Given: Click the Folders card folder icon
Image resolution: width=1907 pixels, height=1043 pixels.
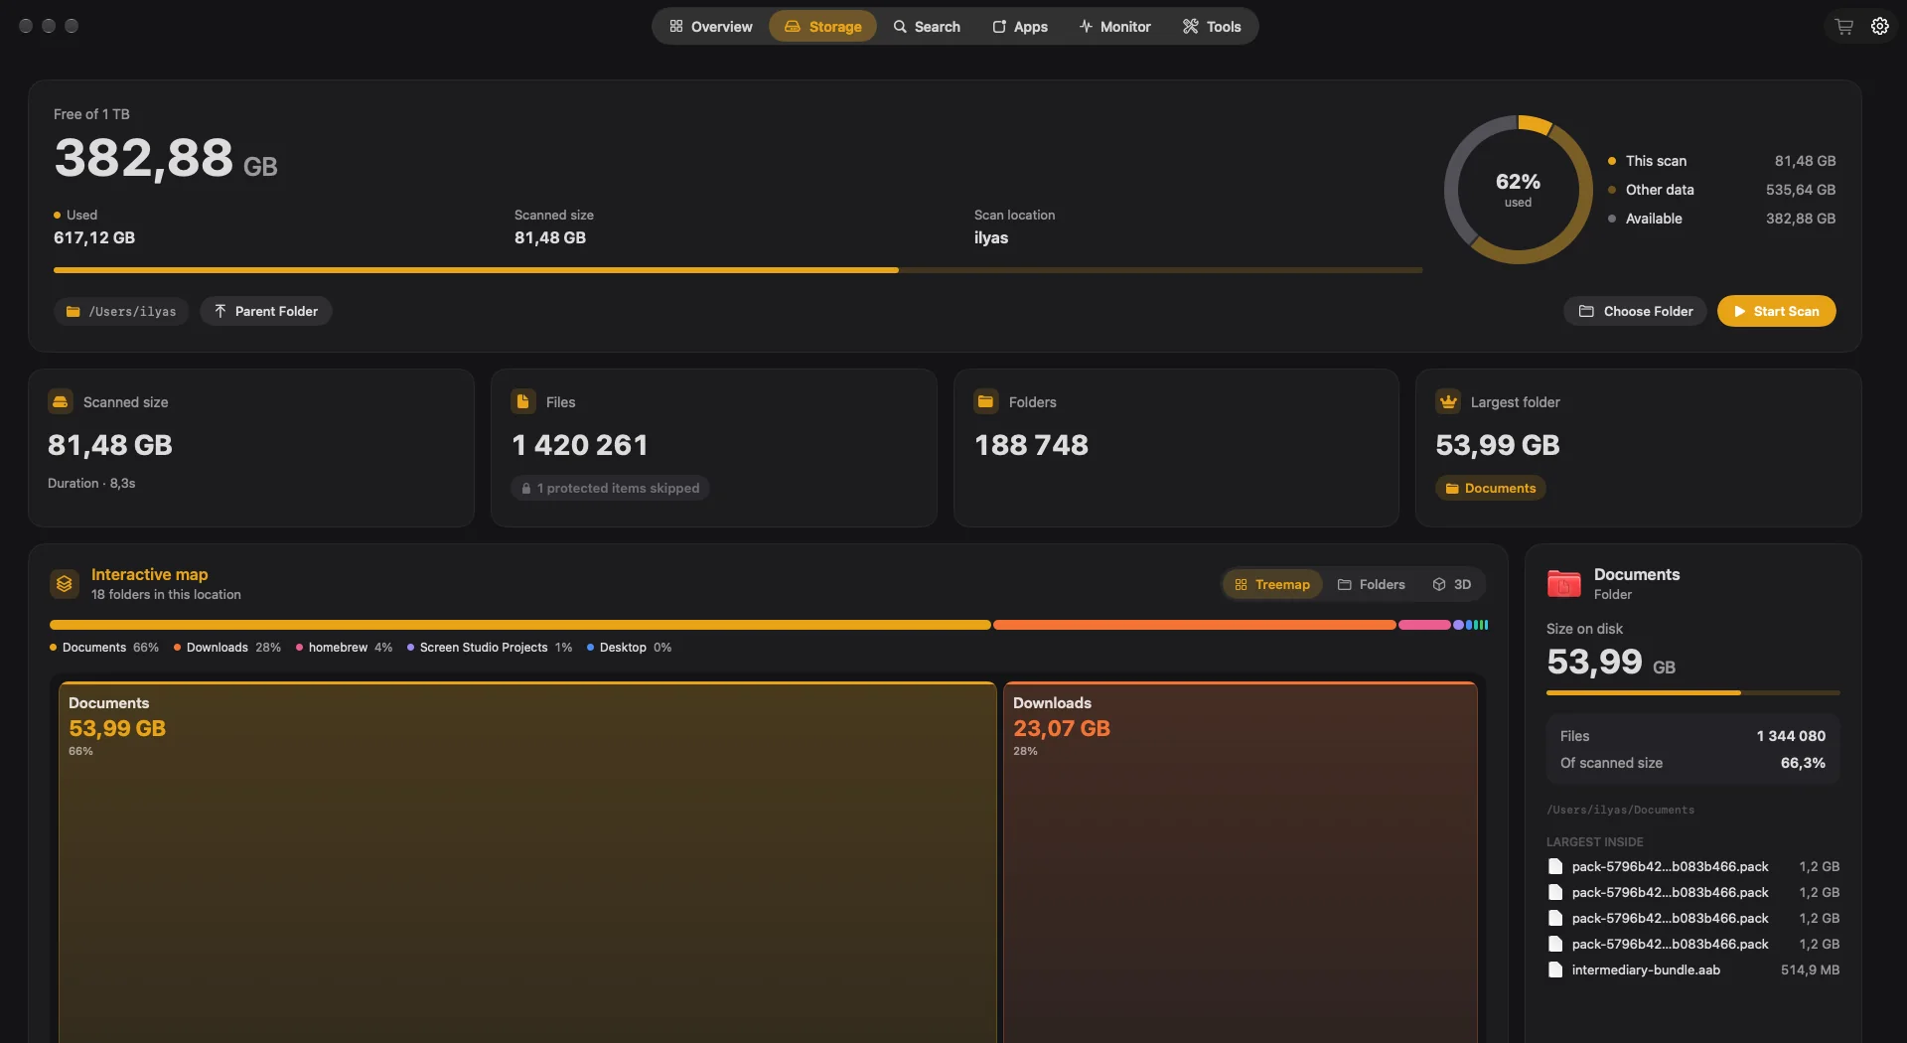Looking at the screenshot, I should [986, 401].
